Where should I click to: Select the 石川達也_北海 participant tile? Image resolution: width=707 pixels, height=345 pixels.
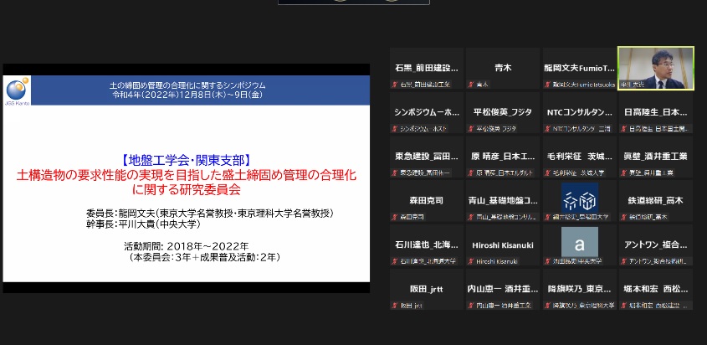(x=427, y=246)
